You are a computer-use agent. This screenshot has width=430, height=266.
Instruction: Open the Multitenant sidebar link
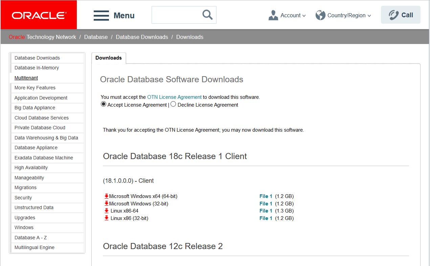tap(26, 78)
